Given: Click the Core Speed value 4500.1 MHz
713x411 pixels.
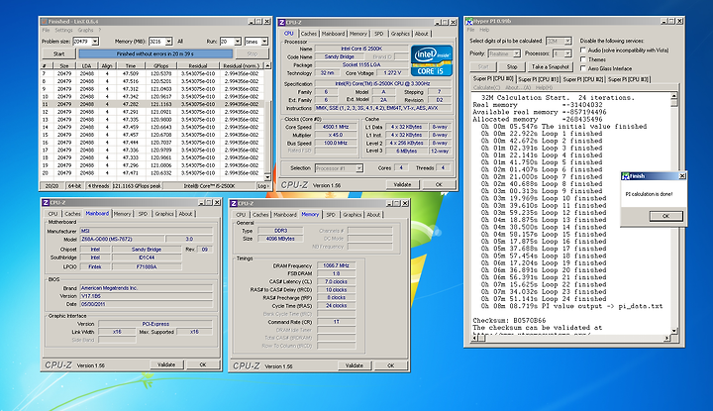Looking at the screenshot, I should pyautogui.click(x=336, y=127).
